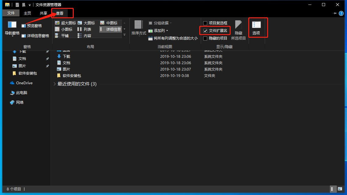The height and width of the screenshot is (195, 347).
Task: Select 小图标 small icons layout
Action: point(64,30)
